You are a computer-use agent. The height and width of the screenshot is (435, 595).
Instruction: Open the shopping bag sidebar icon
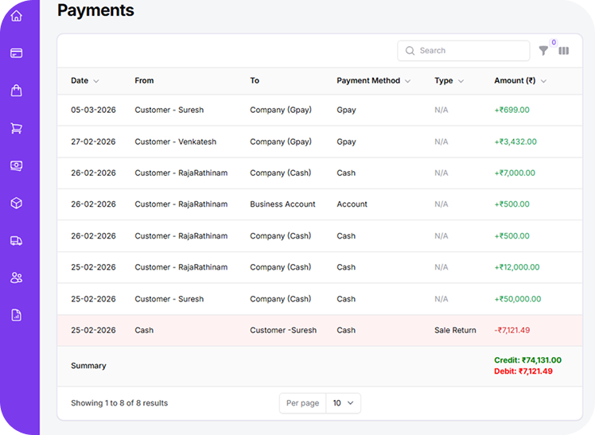(17, 91)
